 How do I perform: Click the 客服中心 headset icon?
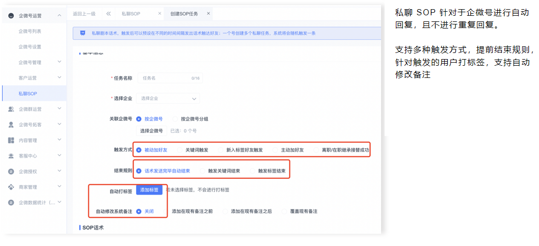click(11, 156)
